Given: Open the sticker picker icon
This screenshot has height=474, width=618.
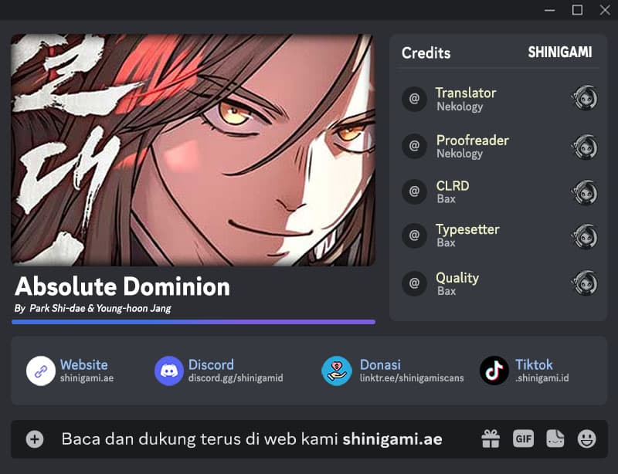Looking at the screenshot, I should point(555,439).
